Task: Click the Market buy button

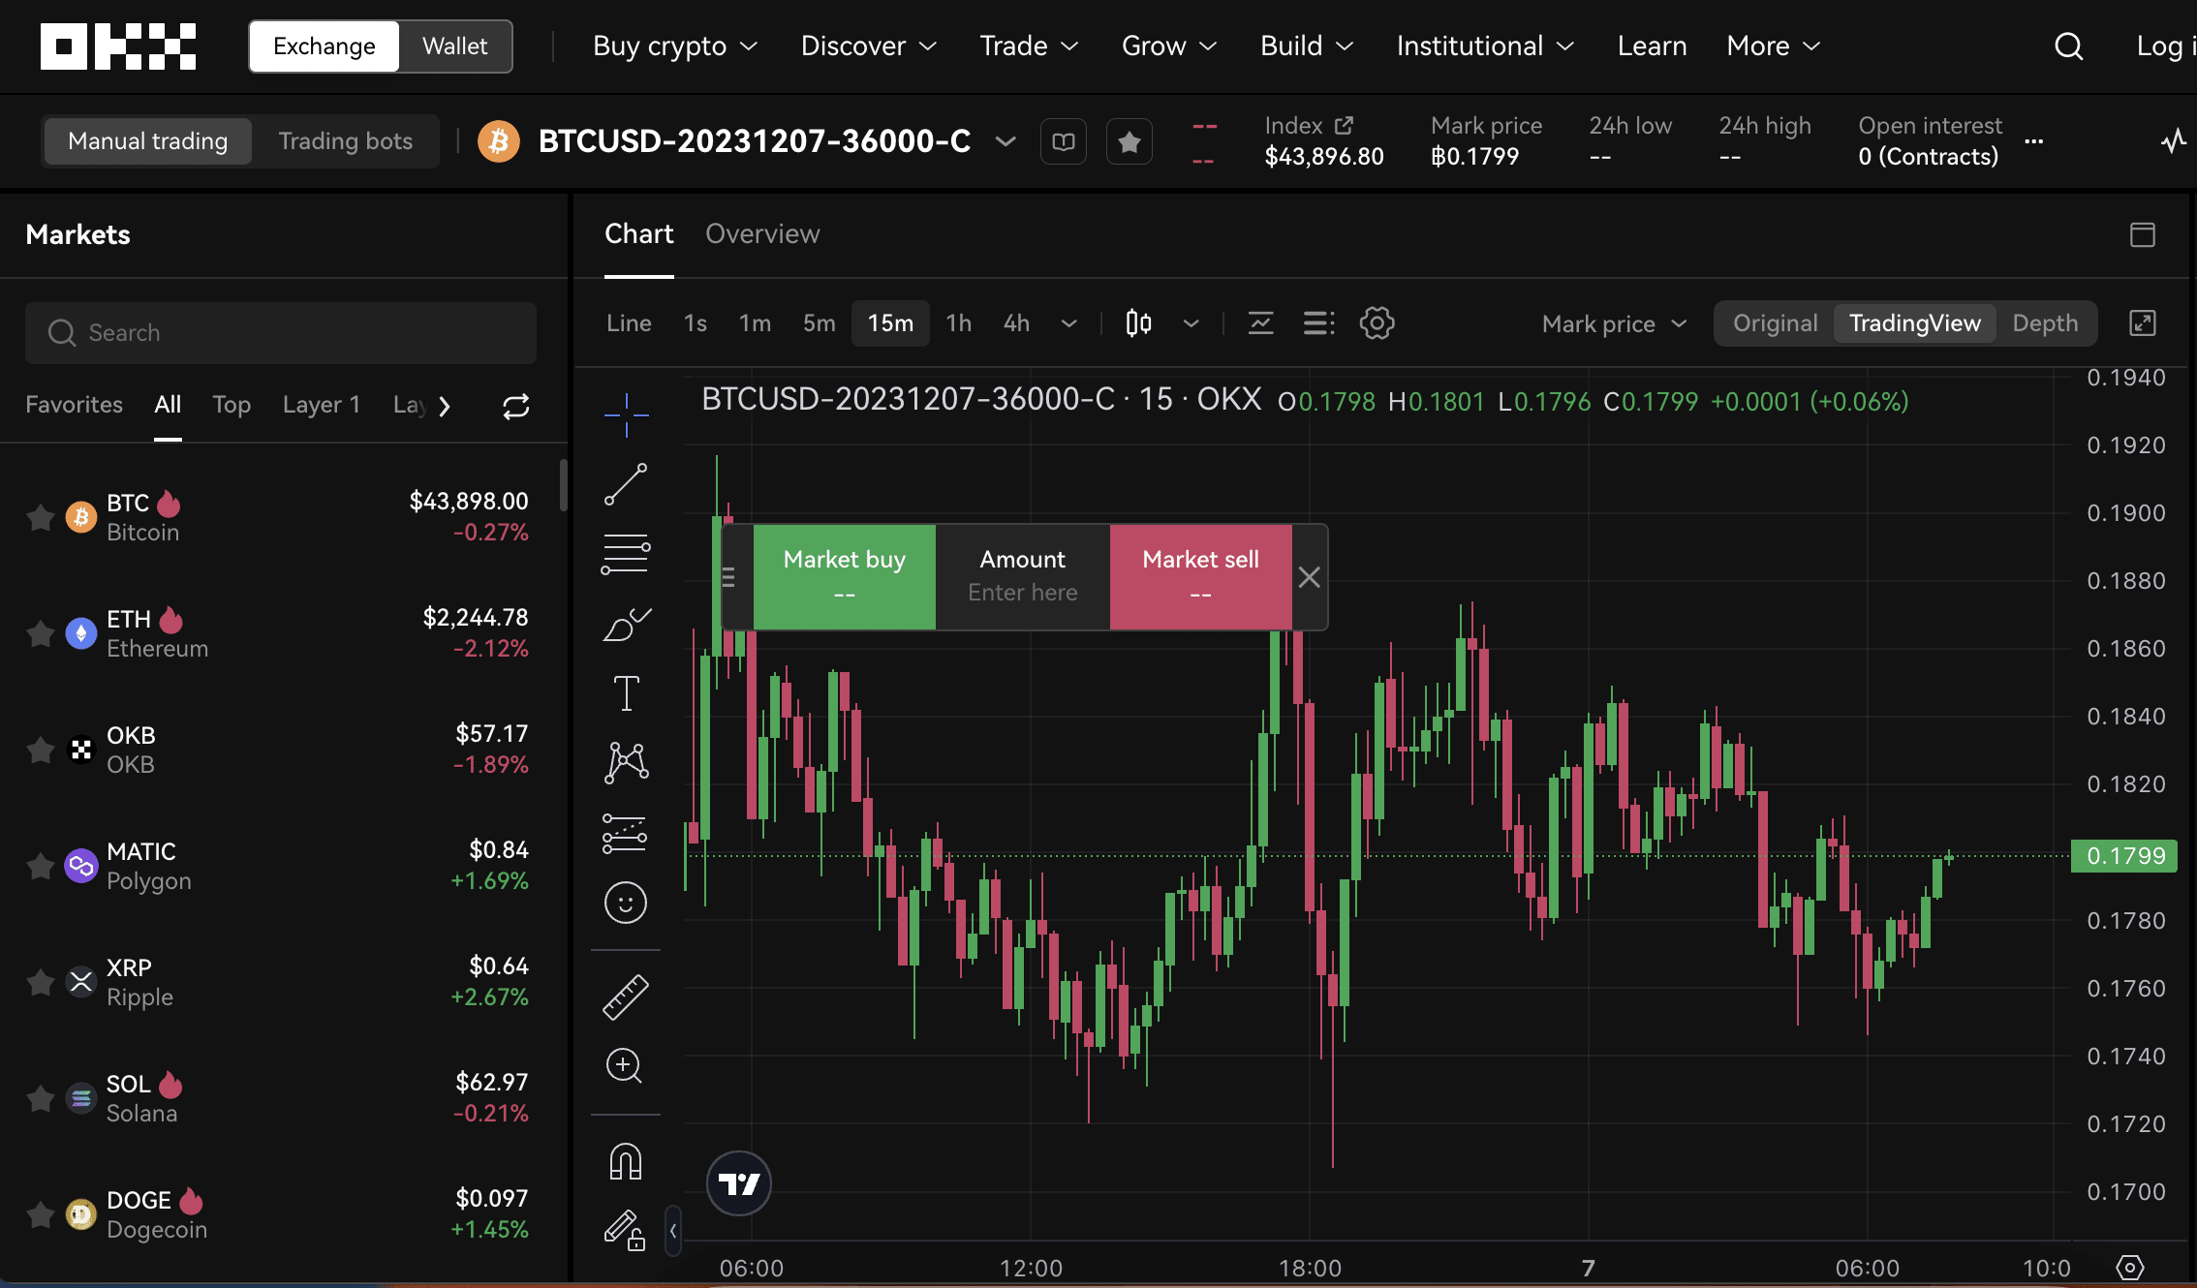Action: pyautogui.click(x=845, y=577)
